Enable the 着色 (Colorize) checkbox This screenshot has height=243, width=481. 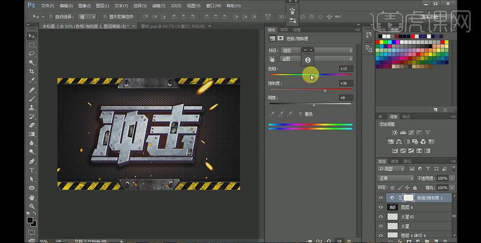click(x=301, y=114)
